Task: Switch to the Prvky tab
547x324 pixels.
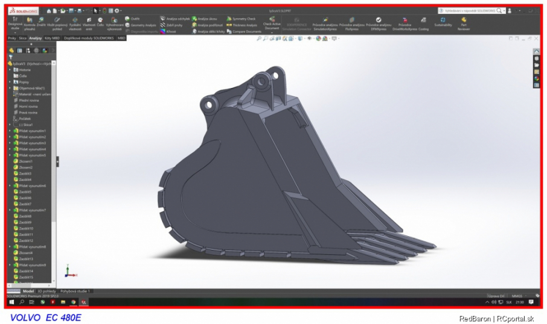Action: pos(12,39)
